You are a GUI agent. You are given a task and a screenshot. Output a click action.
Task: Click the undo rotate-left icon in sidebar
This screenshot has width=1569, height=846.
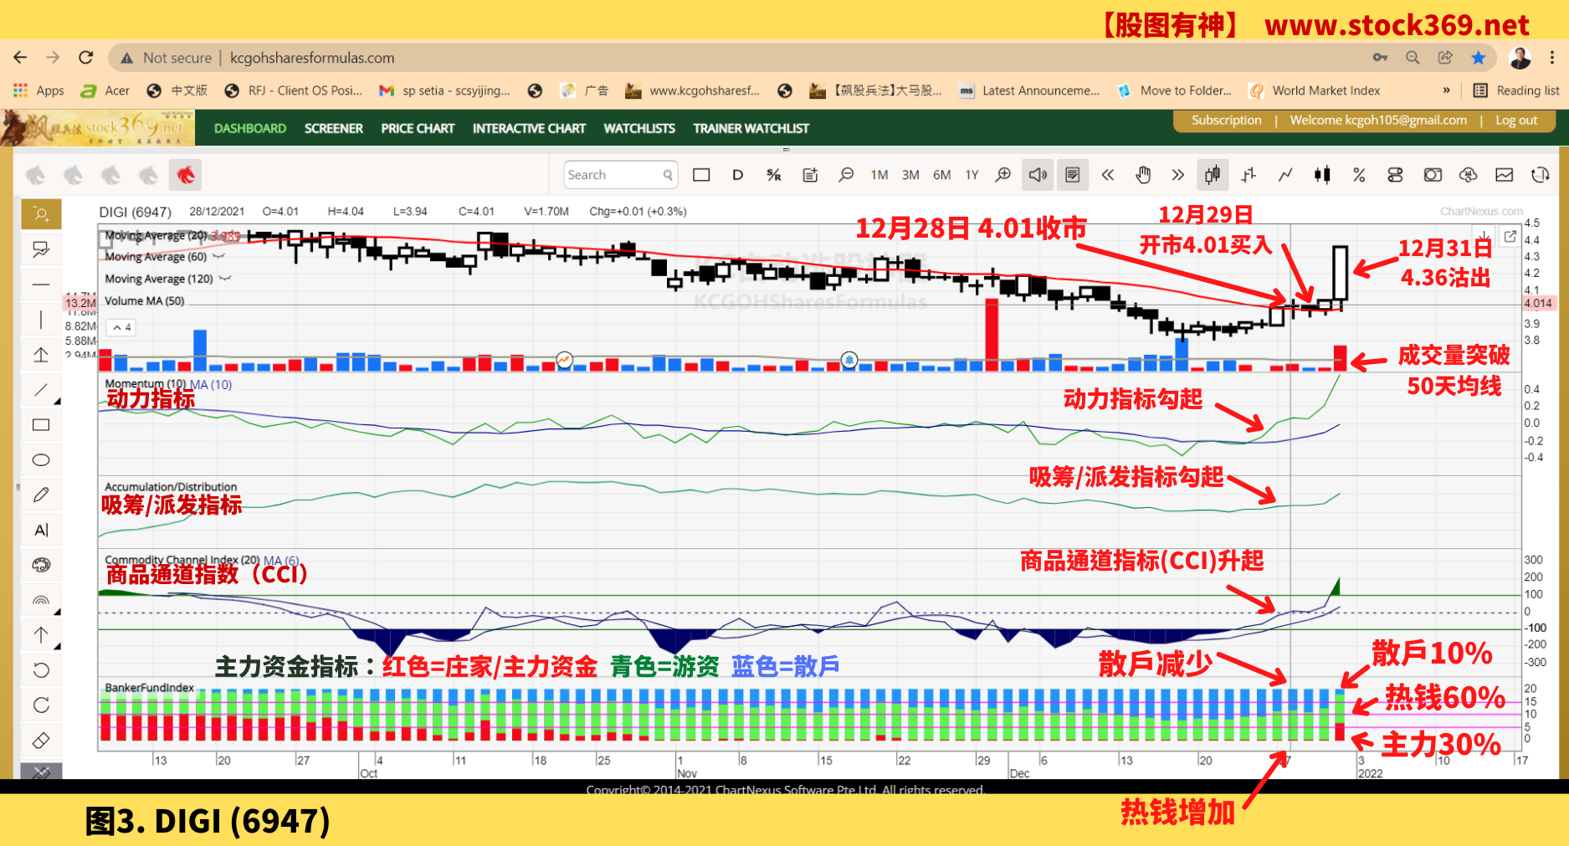point(41,670)
